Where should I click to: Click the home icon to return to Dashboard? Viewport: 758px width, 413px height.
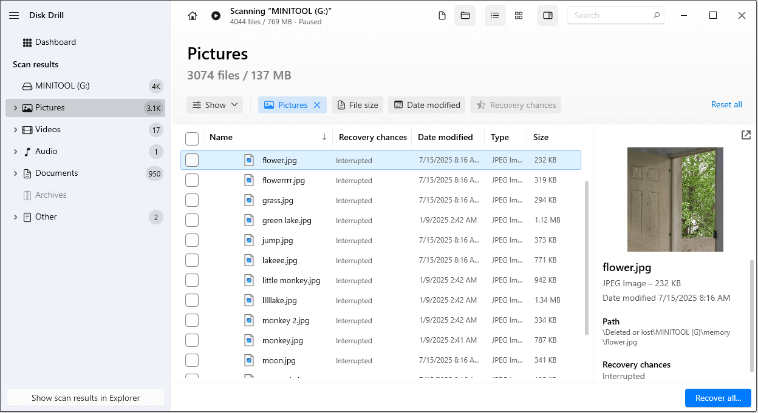pos(193,15)
